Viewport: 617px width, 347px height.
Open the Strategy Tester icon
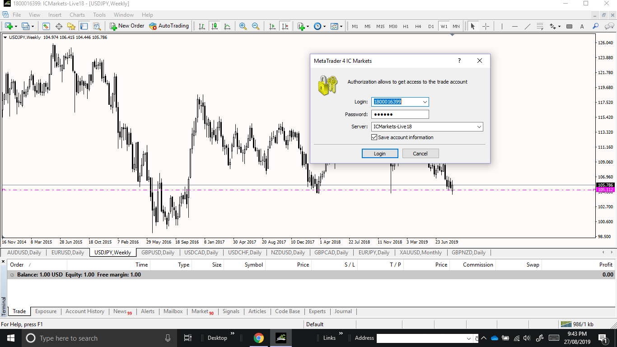tap(97, 26)
